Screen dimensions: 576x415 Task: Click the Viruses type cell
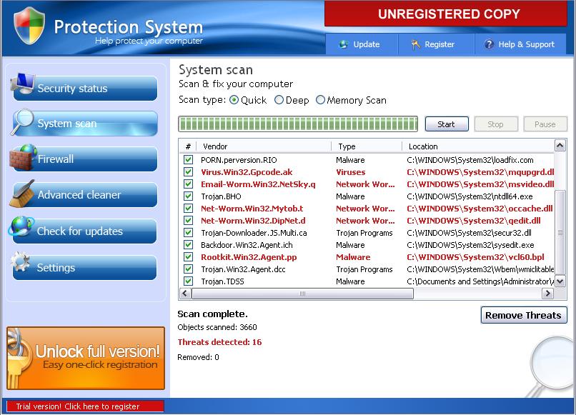point(351,172)
